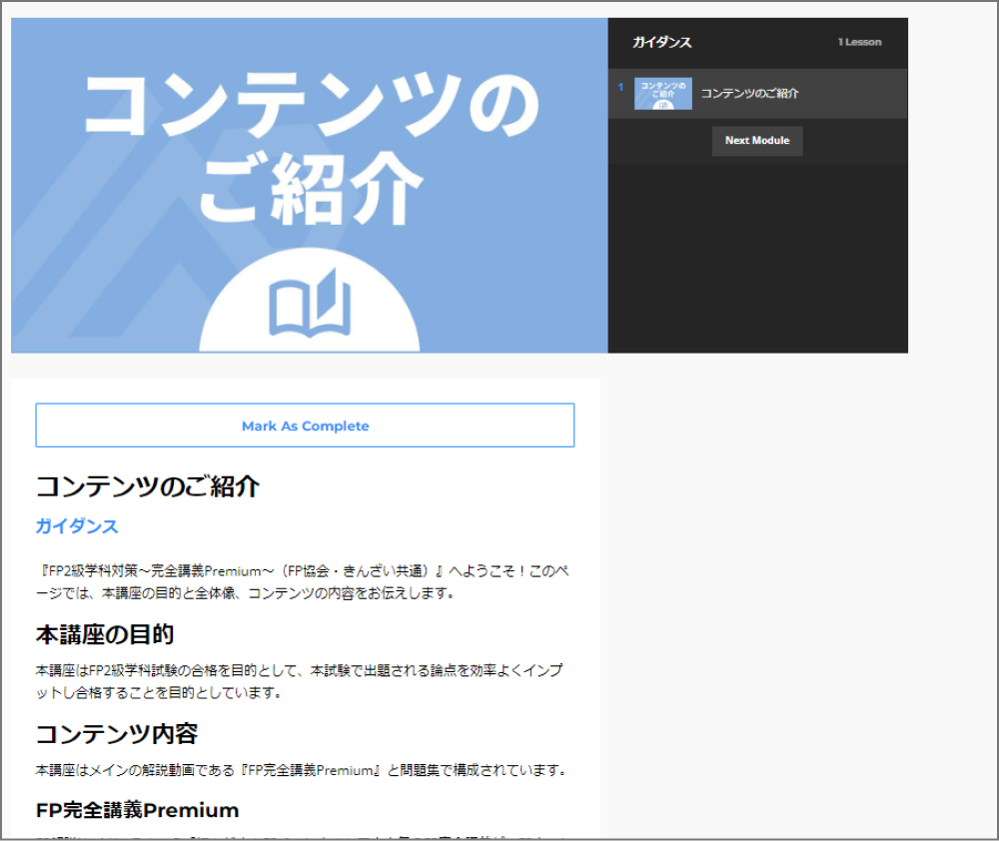Go to the Next Module
This screenshot has height=841, width=999.
[x=757, y=141]
